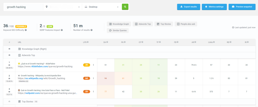258x107 pixels.
Task: Click the LPS column info icon
Action: (88, 42)
